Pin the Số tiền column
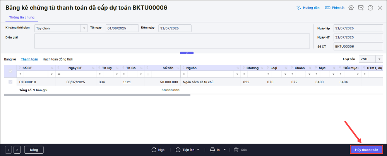The image size is (387, 156). (147, 68)
